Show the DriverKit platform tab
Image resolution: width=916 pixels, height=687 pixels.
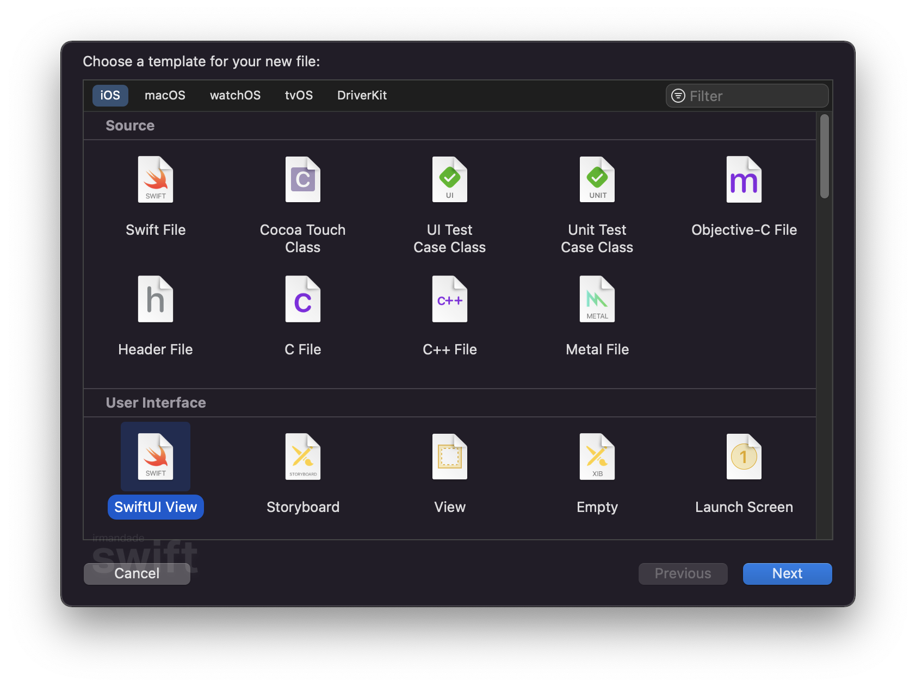pos(362,95)
